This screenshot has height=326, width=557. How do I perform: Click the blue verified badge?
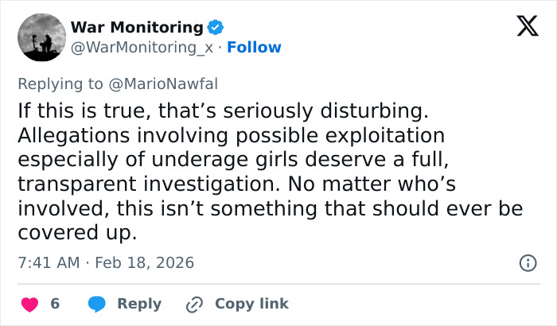pos(216,28)
